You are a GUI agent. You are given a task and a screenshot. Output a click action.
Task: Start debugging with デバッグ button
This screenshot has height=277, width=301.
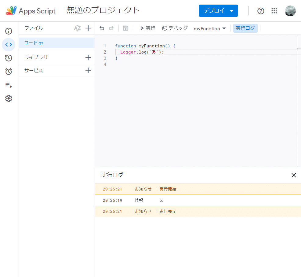[x=175, y=28]
